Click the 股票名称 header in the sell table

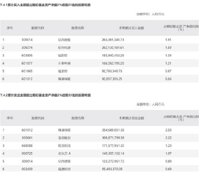(x=78, y=118)
